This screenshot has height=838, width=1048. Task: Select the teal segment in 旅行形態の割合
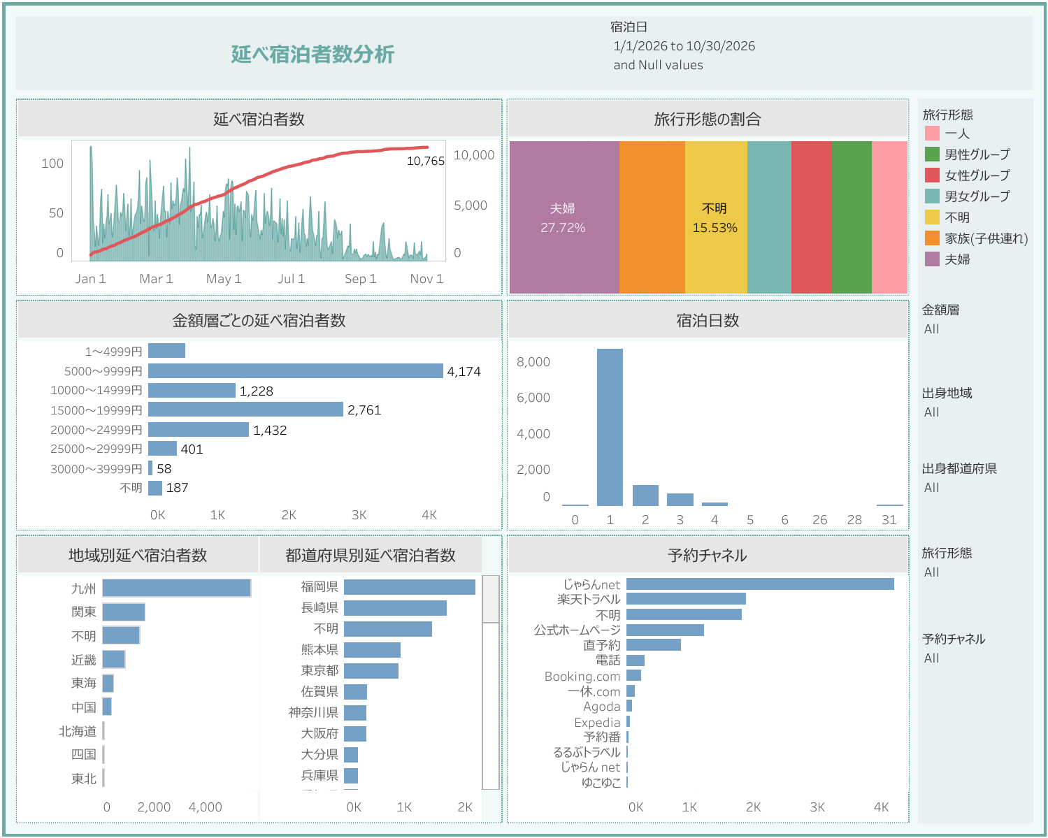click(x=769, y=217)
